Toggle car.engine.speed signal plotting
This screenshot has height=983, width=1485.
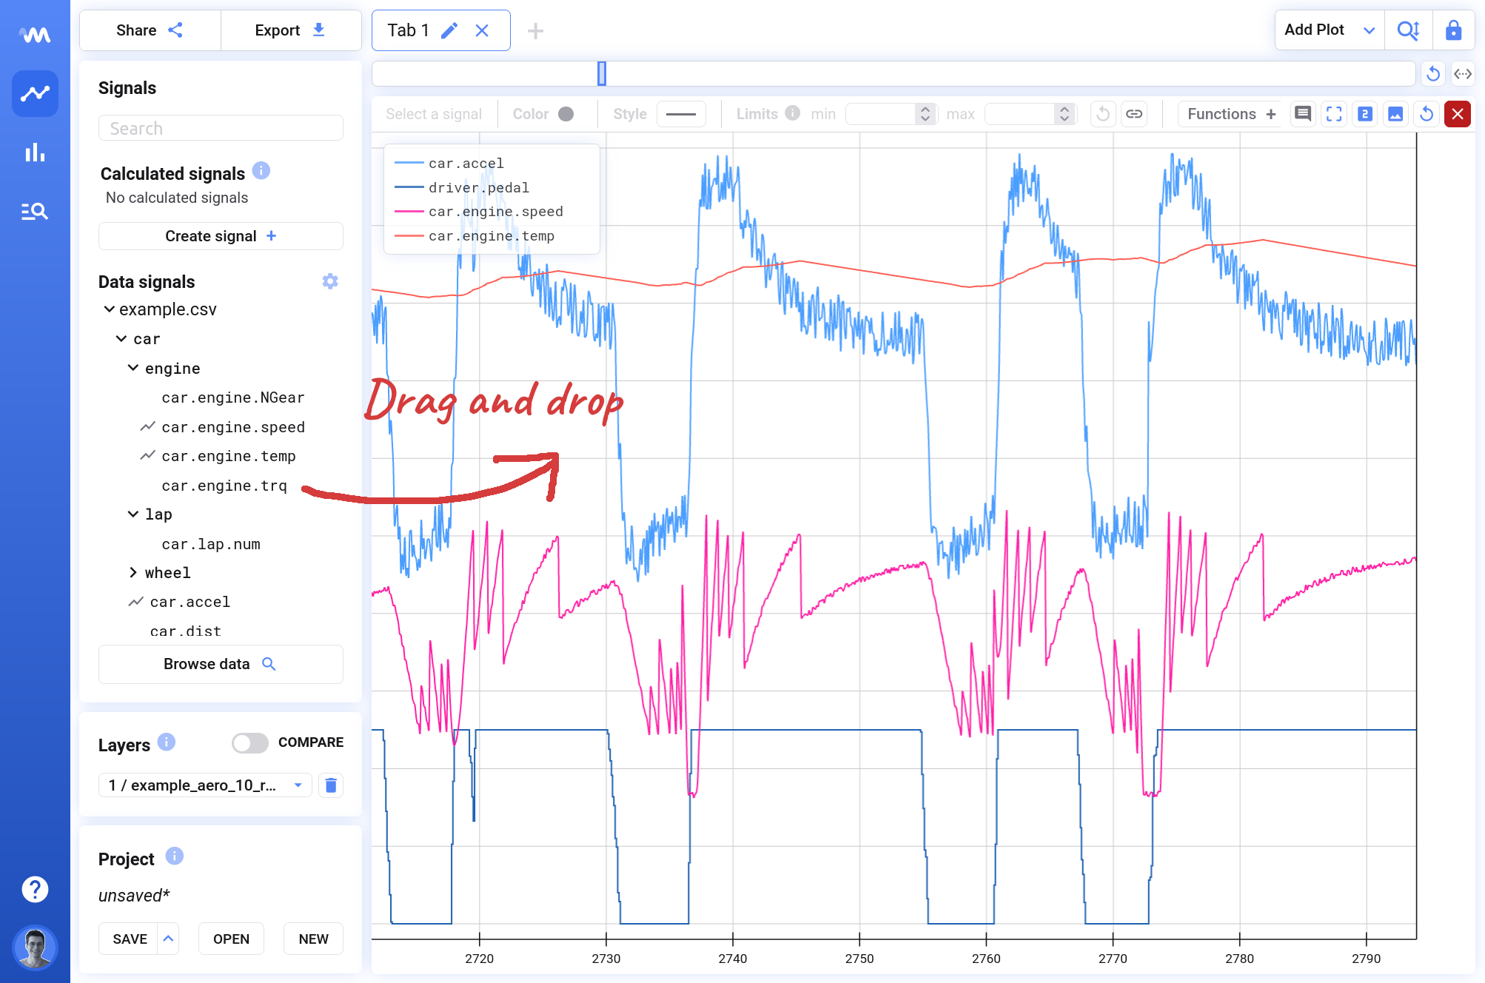click(232, 427)
